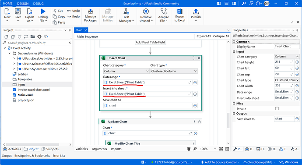
Task: Collapse the Update Chart activity
Action: pos(199,122)
